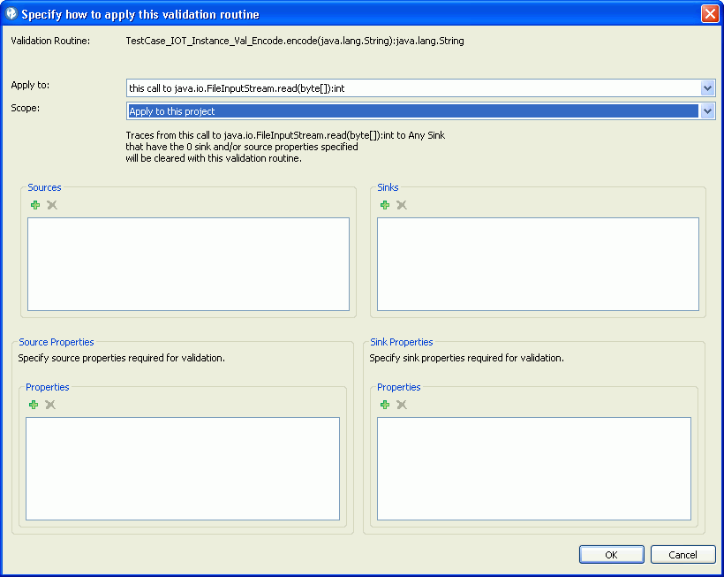
Task: Click the 'Source Properties' group heading
Action: (57, 342)
